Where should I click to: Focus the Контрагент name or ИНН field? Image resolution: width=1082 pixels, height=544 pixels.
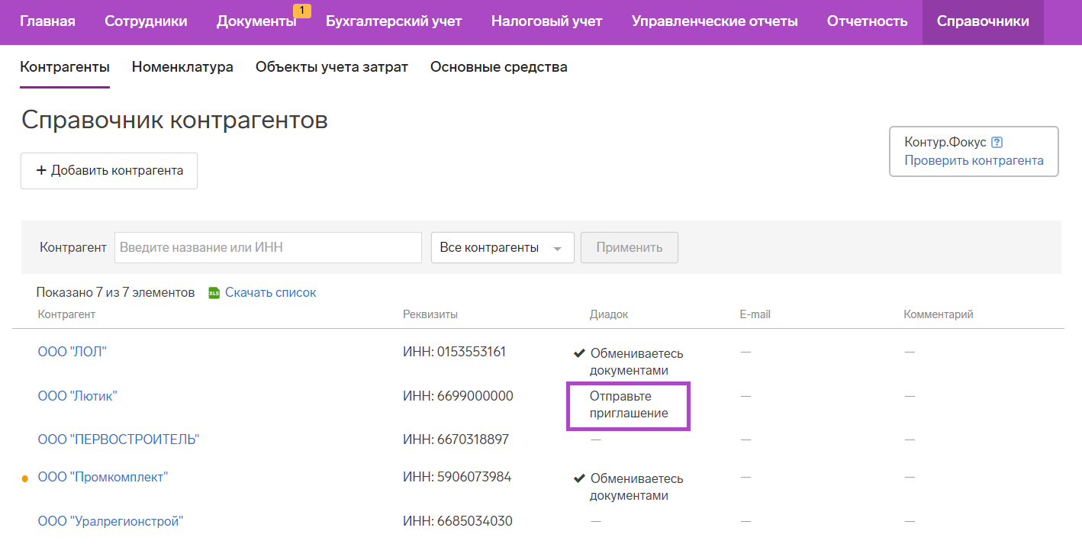268,248
